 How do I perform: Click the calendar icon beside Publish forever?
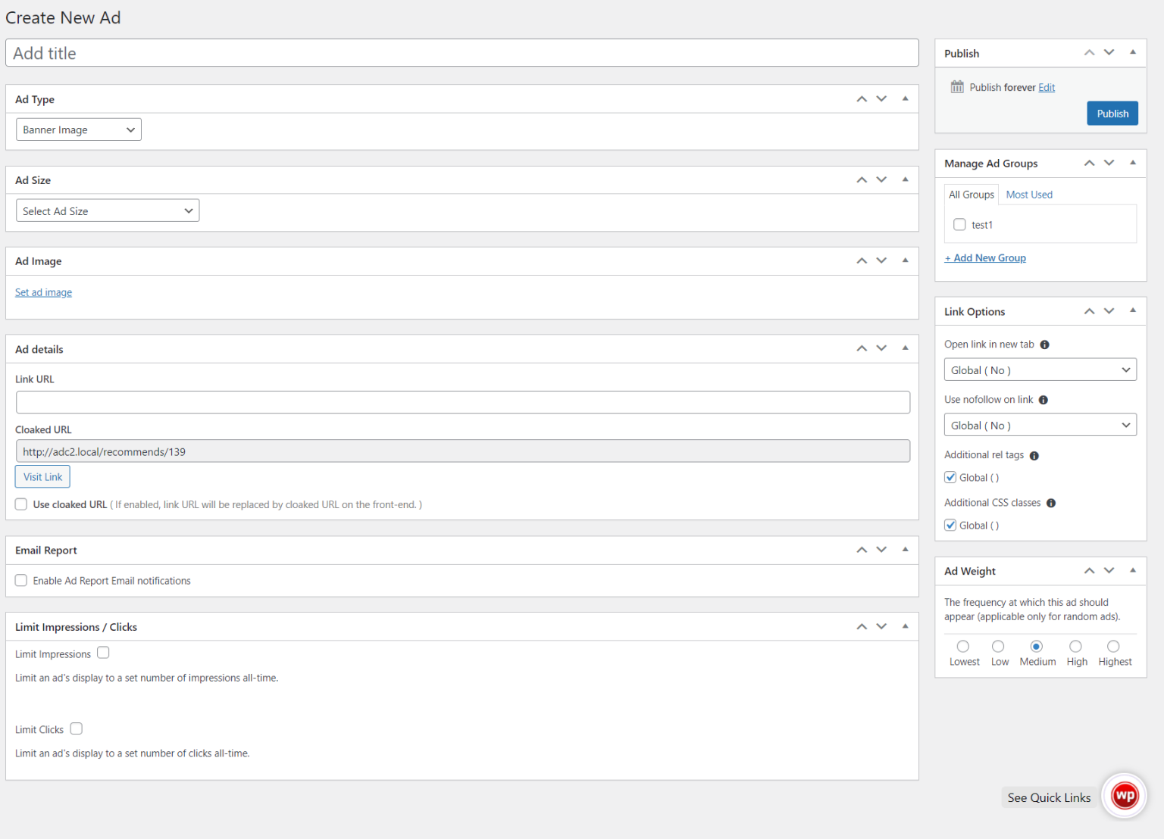(x=956, y=86)
